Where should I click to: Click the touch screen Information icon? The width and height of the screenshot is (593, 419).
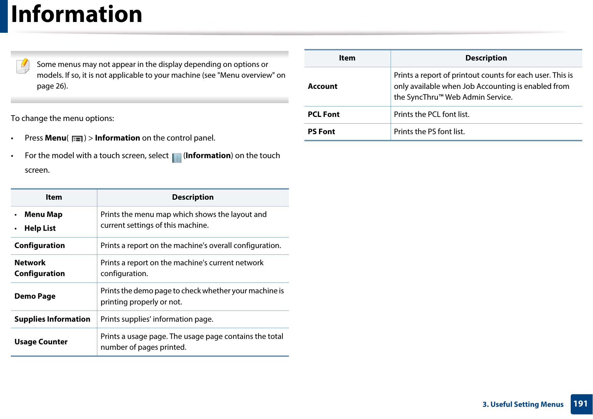pyautogui.click(x=177, y=158)
